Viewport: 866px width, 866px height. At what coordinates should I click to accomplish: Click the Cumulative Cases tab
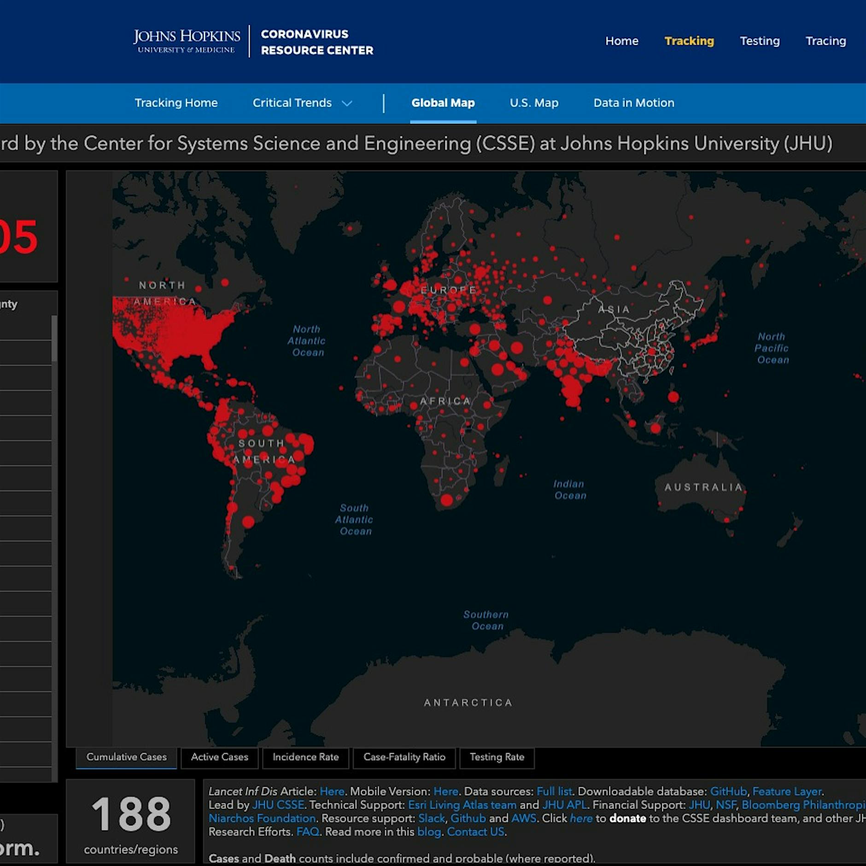pyautogui.click(x=126, y=757)
